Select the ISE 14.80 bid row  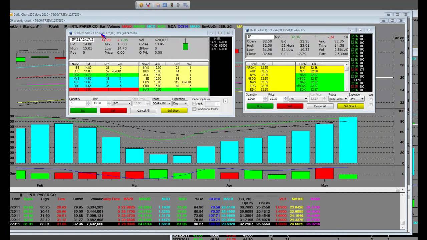[x=104, y=68]
